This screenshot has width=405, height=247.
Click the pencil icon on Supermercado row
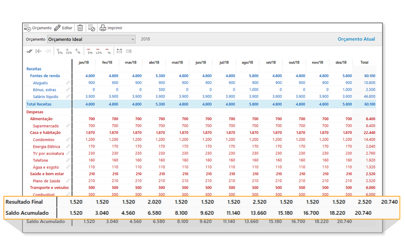click(68, 126)
